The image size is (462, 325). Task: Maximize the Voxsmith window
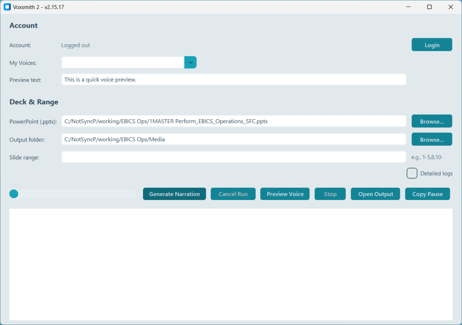click(x=430, y=7)
